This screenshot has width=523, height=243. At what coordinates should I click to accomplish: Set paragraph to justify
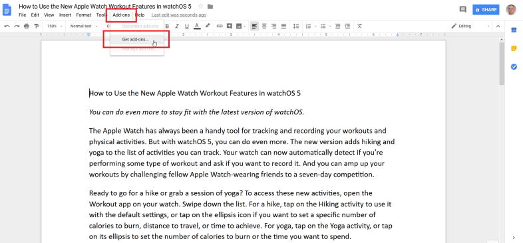click(x=283, y=26)
